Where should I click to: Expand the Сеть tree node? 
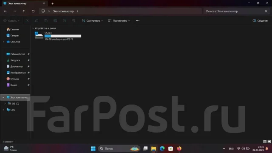[x=3, y=110]
